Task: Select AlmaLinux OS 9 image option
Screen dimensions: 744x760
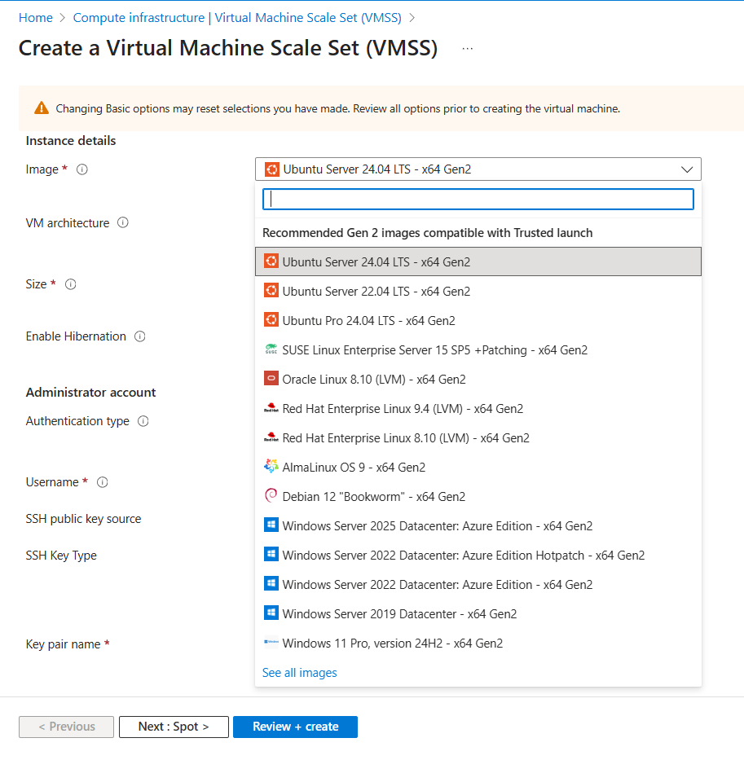Action: 354,468
